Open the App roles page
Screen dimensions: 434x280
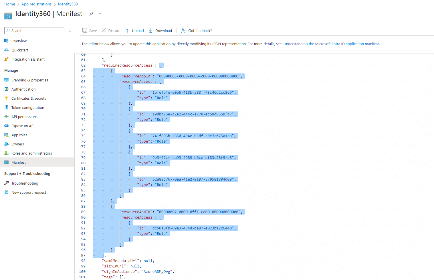18,135
